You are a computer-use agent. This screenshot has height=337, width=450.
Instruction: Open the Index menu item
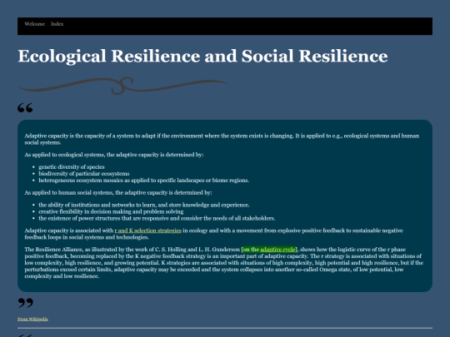pos(57,24)
